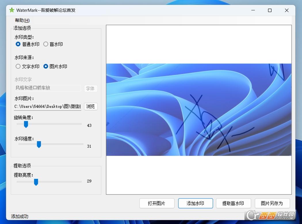Minimize the WaterMark window
Image resolution: width=302 pixels, height=224 pixels.
(253, 10)
